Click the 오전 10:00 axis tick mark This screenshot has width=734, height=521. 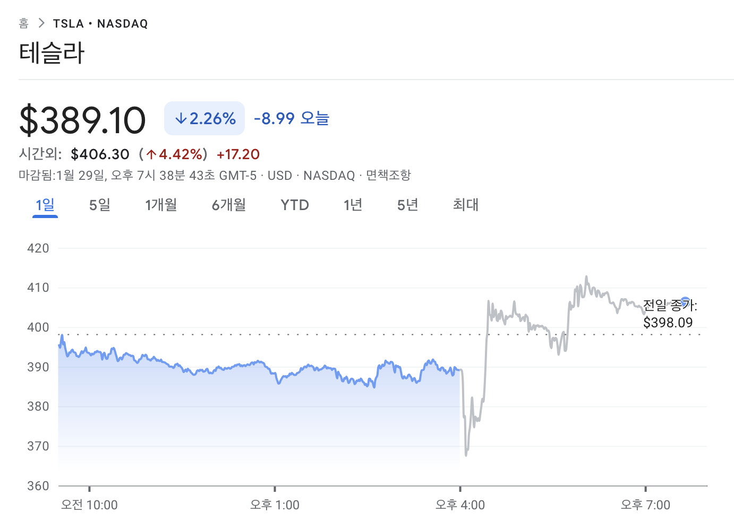pos(89,489)
